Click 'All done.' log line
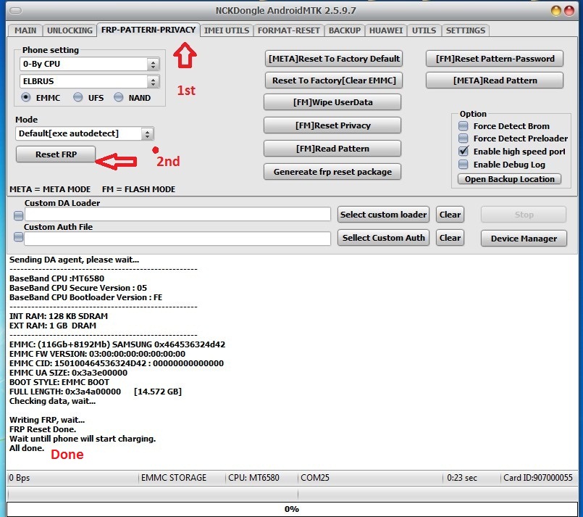The height and width of the screenshot is (517, 583). [27, 448]
